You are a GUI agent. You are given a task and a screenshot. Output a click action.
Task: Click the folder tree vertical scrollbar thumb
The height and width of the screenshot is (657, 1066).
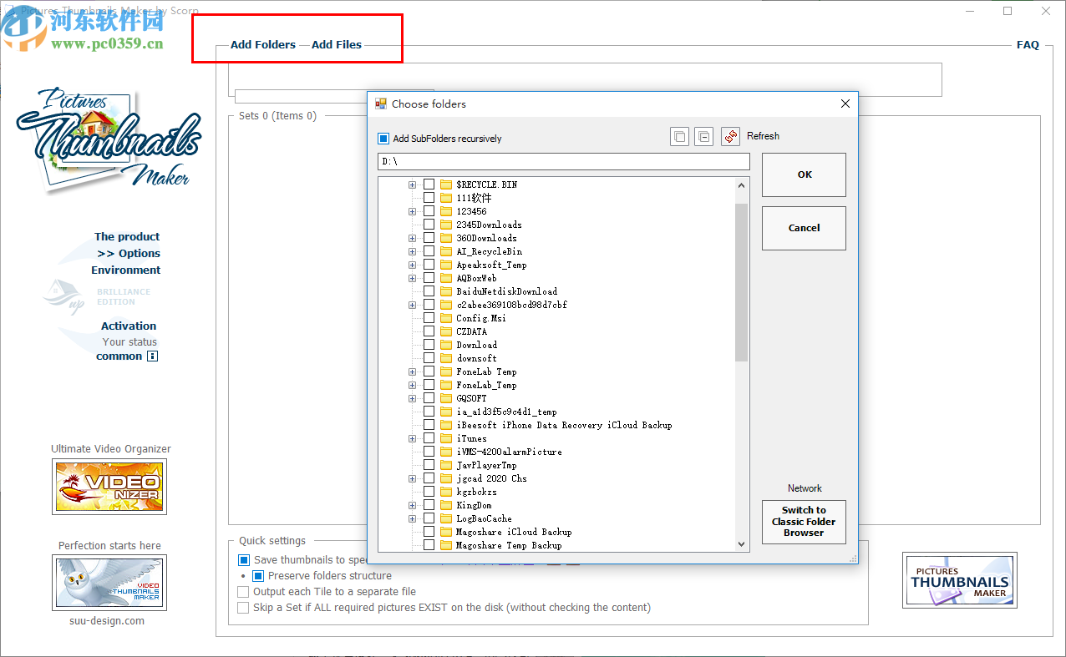click(741, 282)
